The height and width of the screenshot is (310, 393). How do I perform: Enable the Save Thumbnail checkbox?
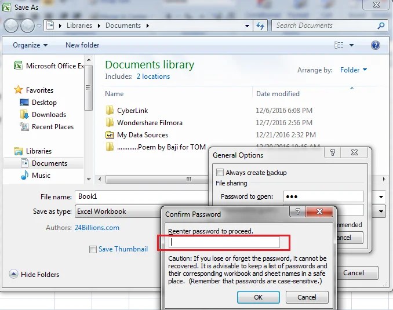point(93,249)
